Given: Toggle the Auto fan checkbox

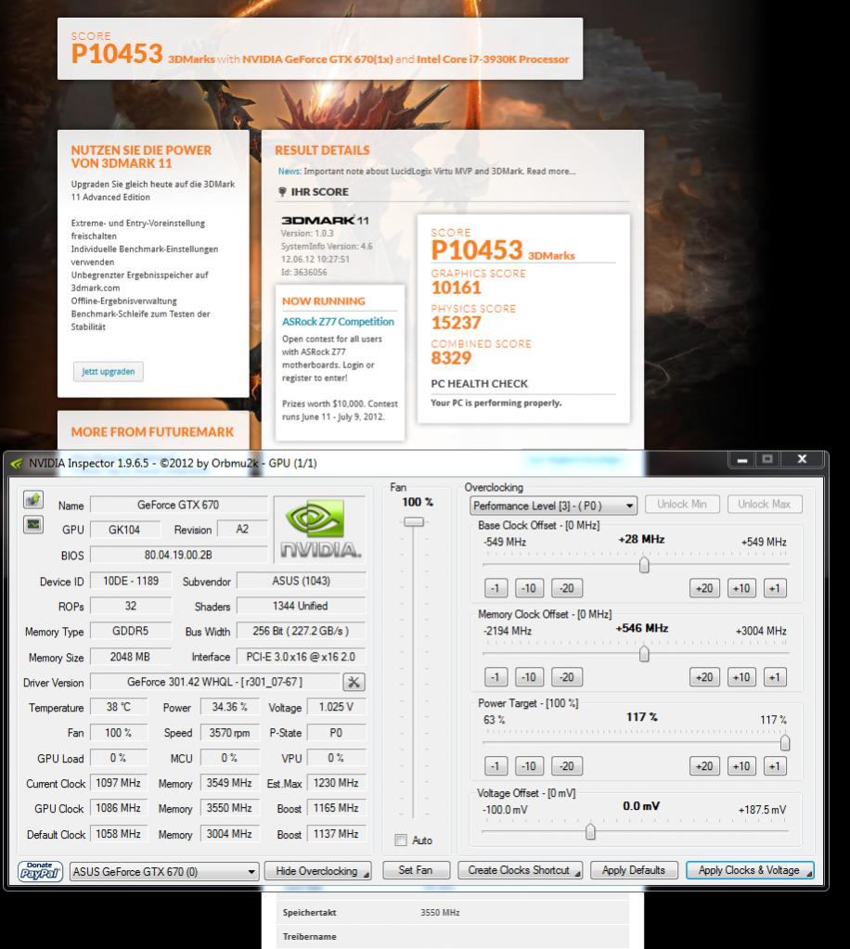Looking at the screenshot, I should (x=401, y=840).
